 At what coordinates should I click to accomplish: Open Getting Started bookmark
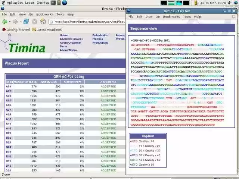[x=16, y=30]
